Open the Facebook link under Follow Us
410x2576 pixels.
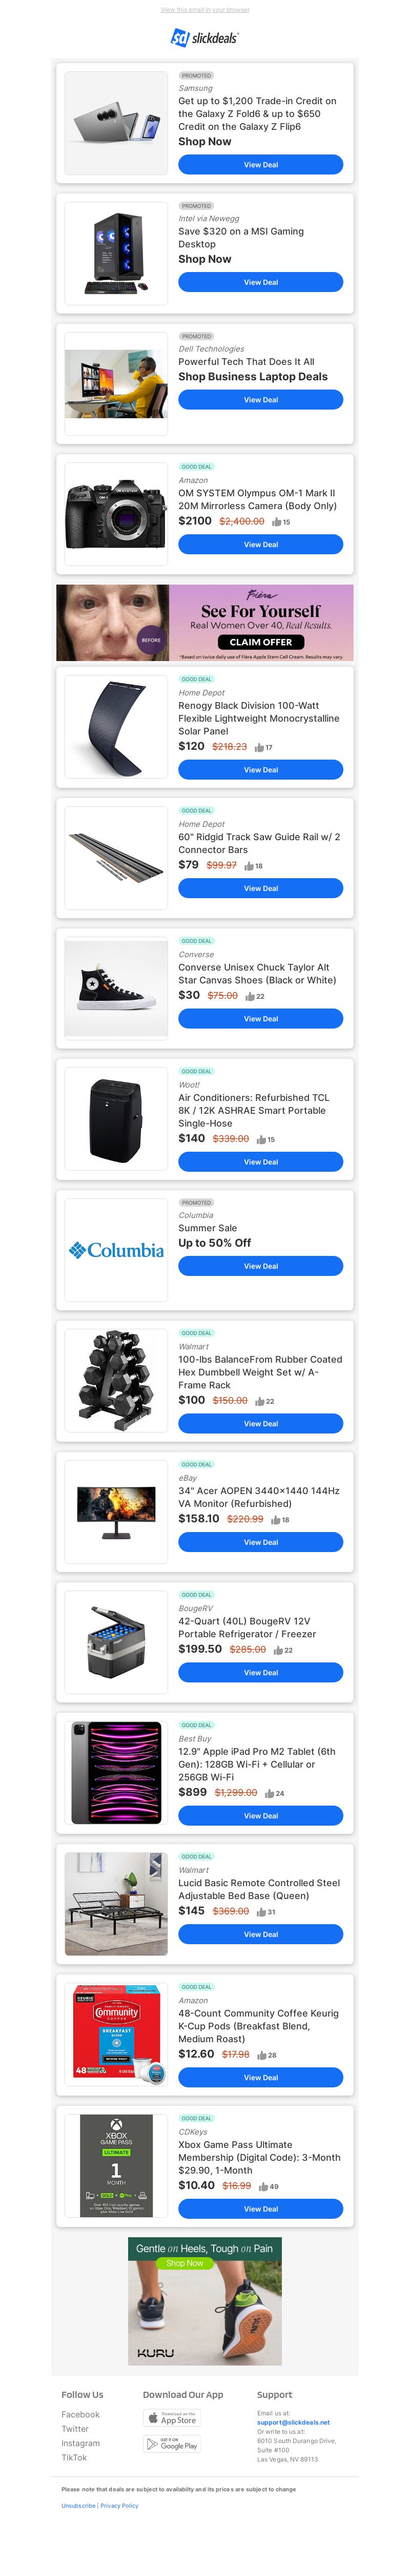tap(81, 2414)
